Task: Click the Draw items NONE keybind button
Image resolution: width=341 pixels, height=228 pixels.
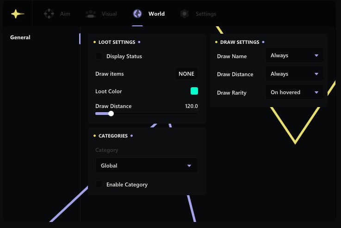Action: pyautogui.click(x=186, y=74)
